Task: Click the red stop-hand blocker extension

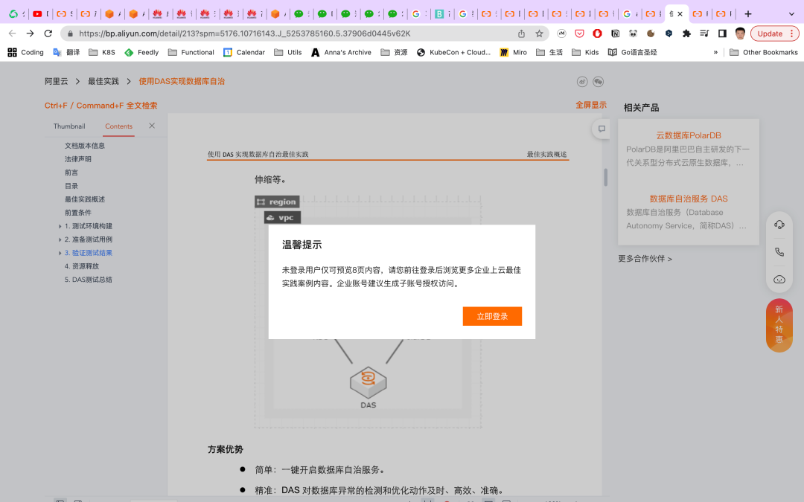Action: [x=597, y=33]
